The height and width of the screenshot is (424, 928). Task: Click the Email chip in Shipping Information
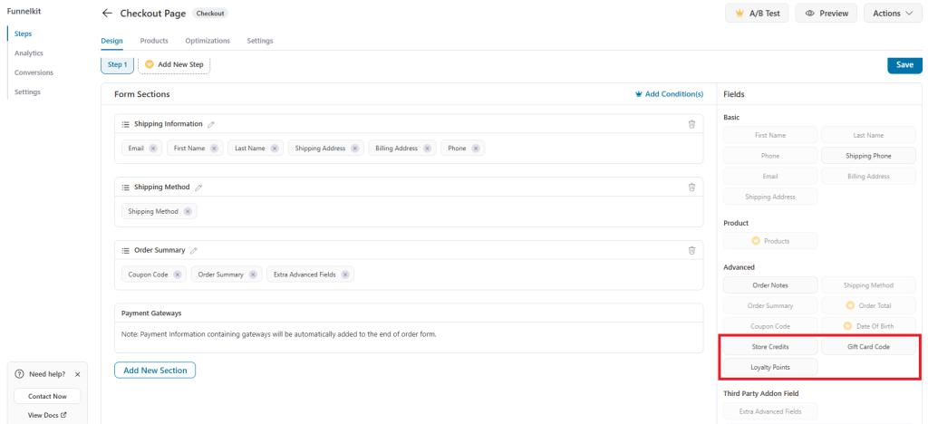point(141,149)
